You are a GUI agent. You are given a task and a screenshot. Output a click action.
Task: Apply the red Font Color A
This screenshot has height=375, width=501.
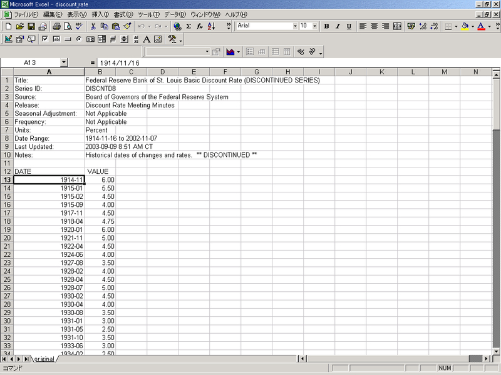(482, 26)
